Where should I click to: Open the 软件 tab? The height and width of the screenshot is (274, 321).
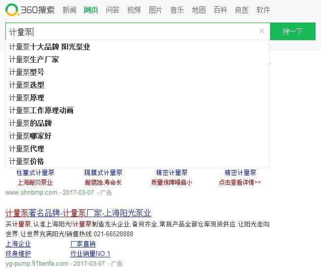tap(263, 10)
